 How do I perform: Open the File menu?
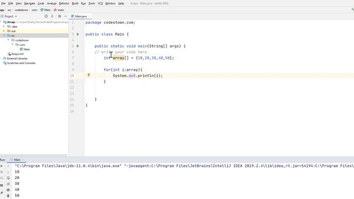(x=3, y=3)
